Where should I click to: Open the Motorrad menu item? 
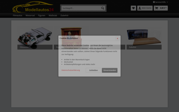pos(30,16)
